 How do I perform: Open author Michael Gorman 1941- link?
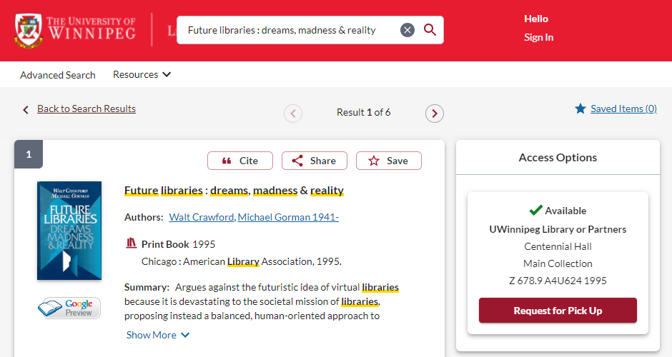pos(288,217)
